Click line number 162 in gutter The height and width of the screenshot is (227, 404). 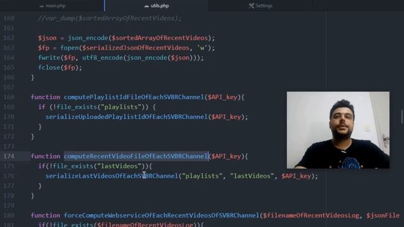[9, 38]
